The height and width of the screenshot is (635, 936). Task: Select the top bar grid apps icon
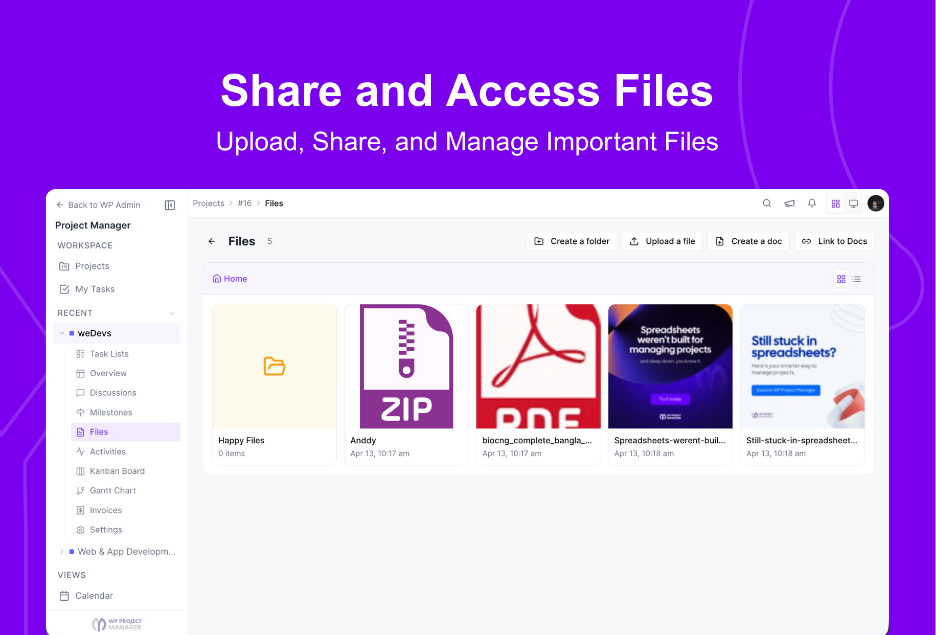click(x=836, y=203)
